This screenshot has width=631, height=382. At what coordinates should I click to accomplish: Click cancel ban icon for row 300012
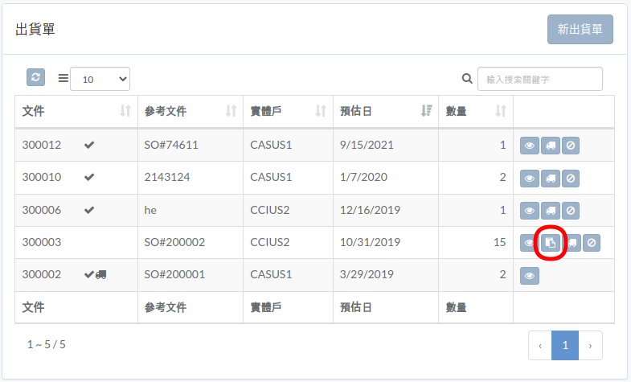coord(571,146)
